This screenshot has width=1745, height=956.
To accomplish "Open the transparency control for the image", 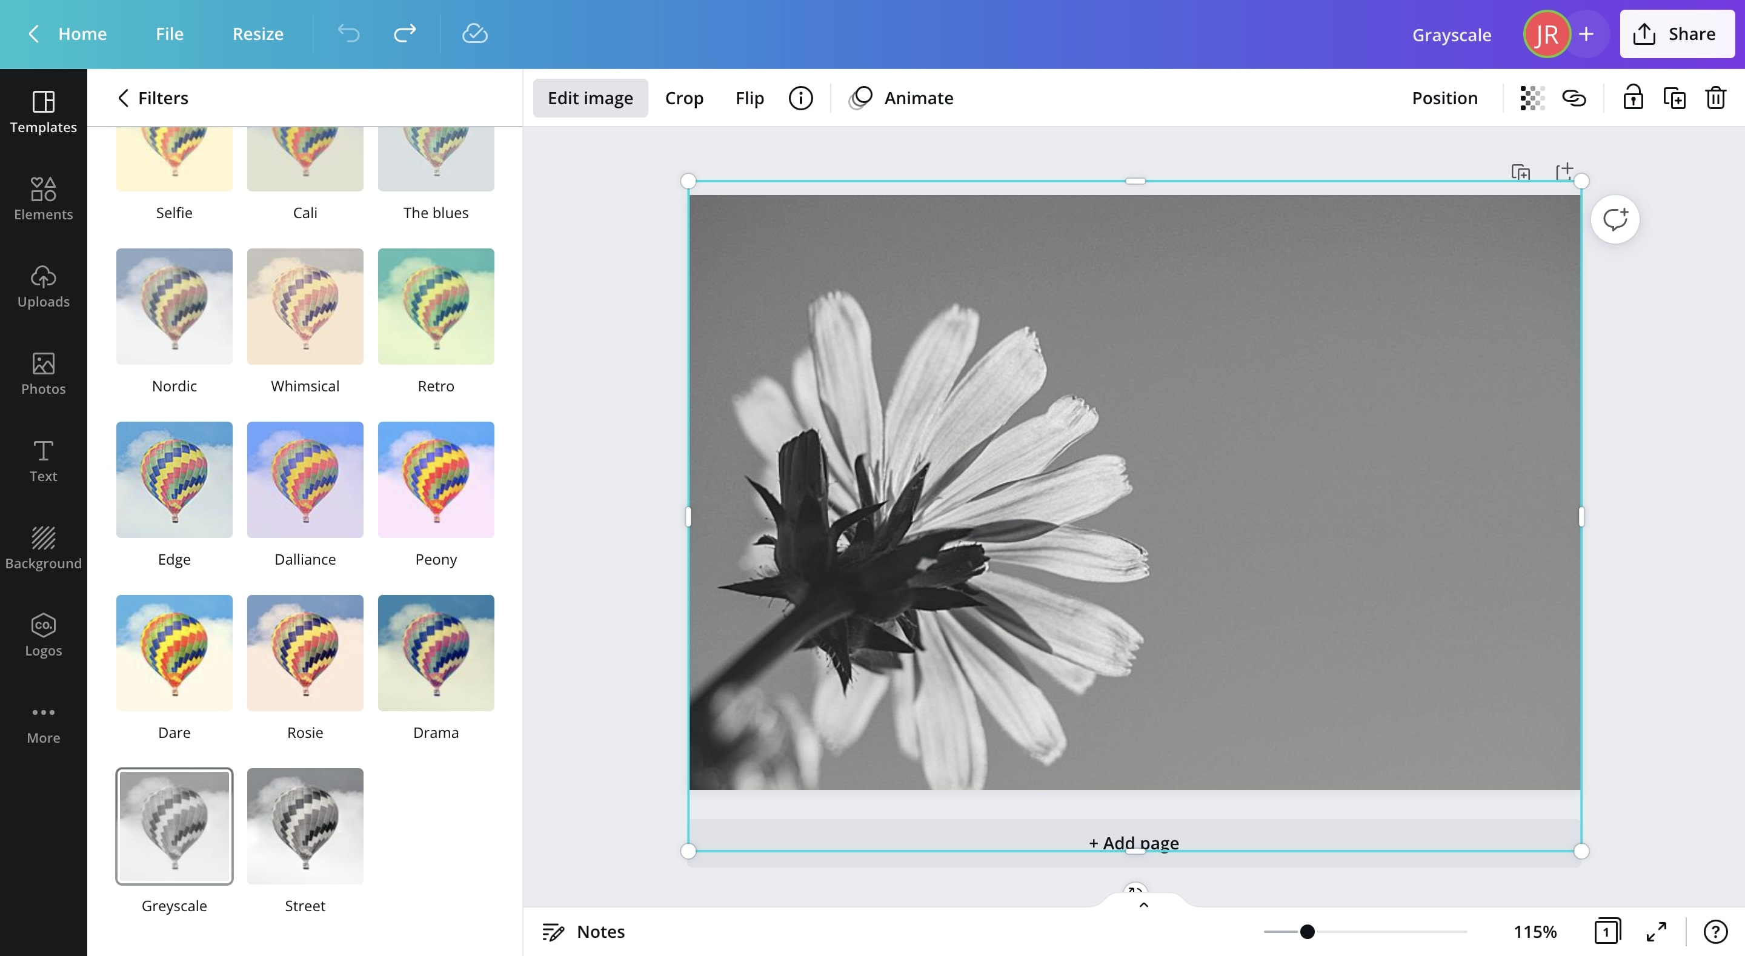I will click(x=1531, y=98).
